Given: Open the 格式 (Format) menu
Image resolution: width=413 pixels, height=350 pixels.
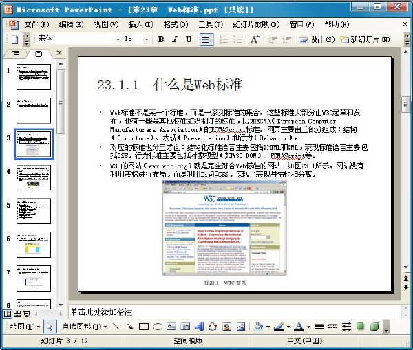Looking at the screenshot, I should (x=176, y=25).
